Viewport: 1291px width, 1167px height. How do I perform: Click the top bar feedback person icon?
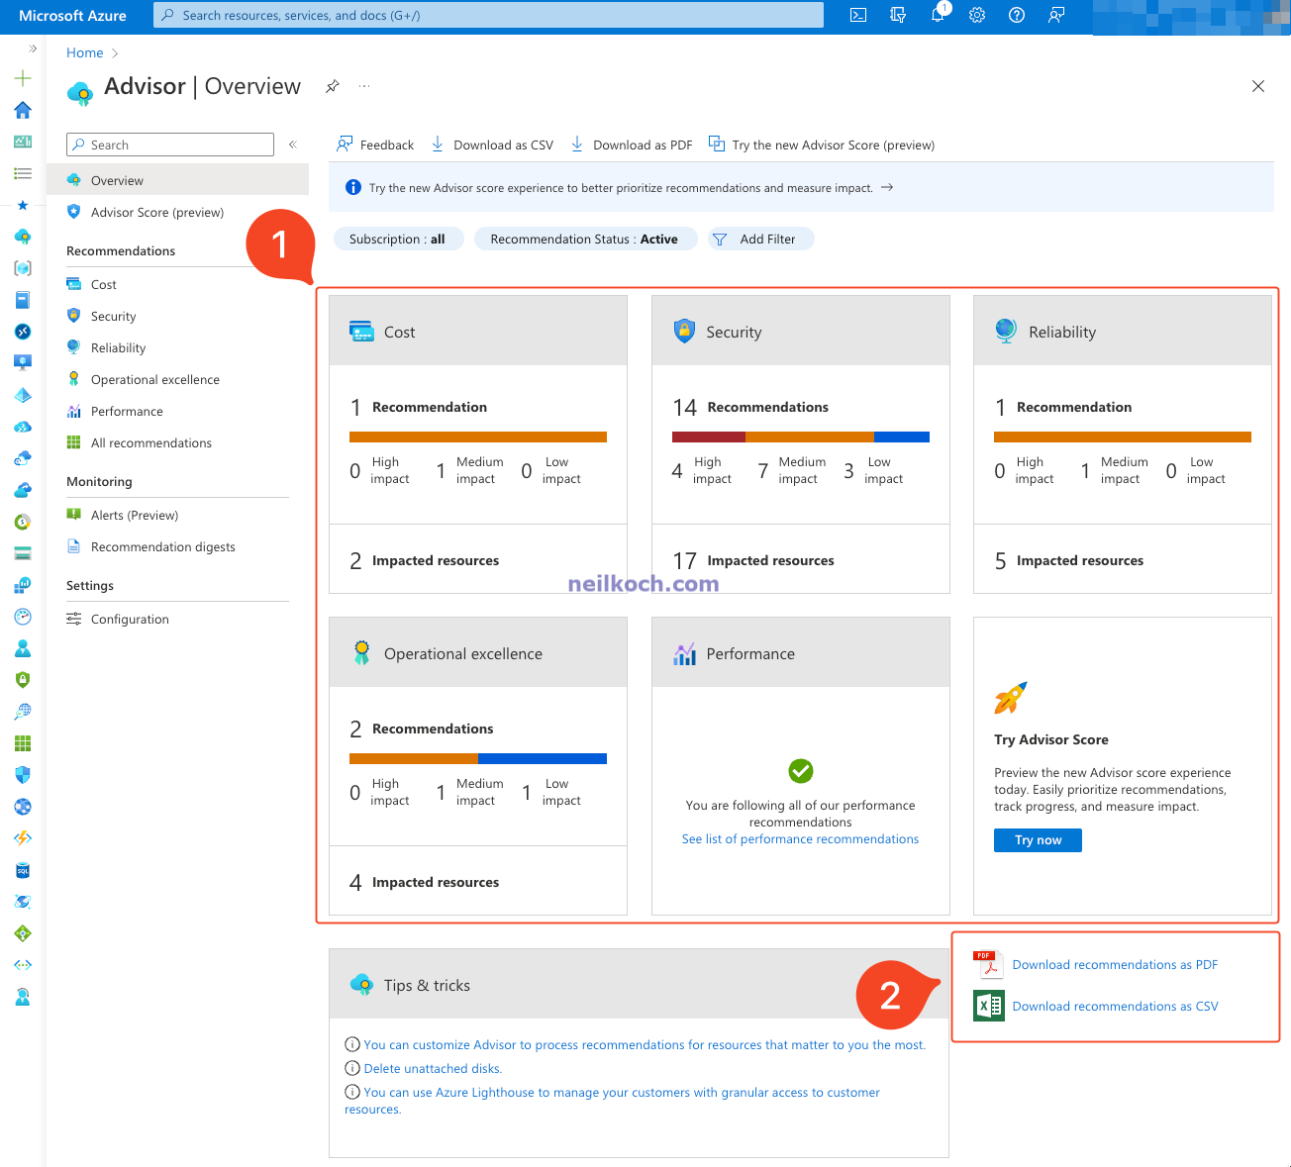pyautogui.click(x=1056, y=15)
